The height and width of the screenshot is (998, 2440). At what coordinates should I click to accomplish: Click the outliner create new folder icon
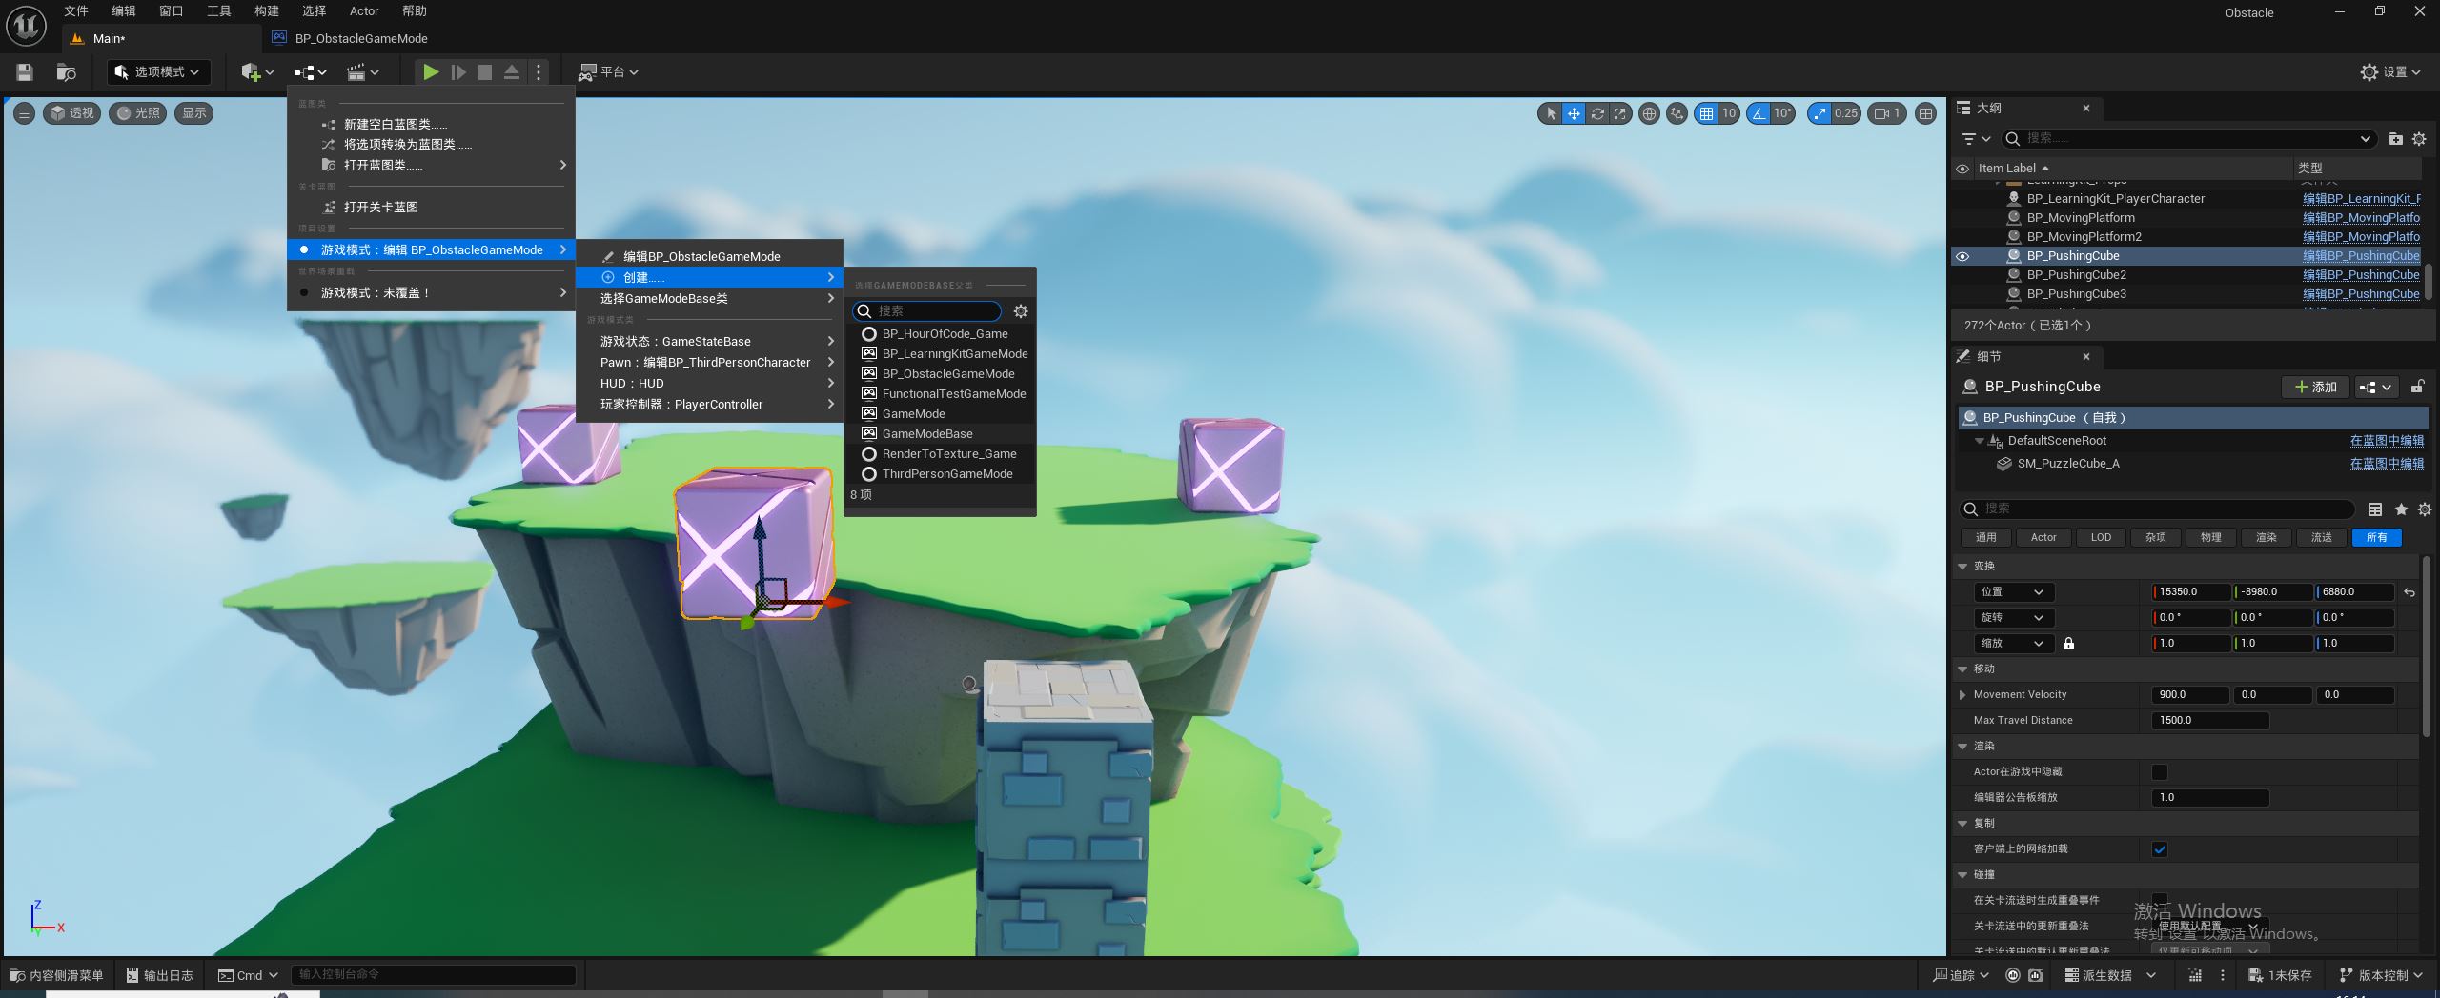coord(2396,139)
